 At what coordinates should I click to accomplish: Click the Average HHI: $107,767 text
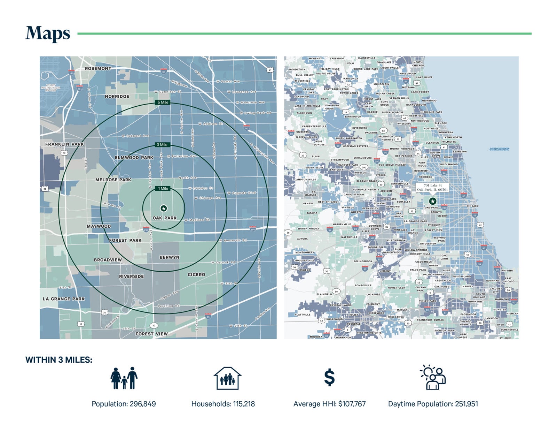click(329, 404)
